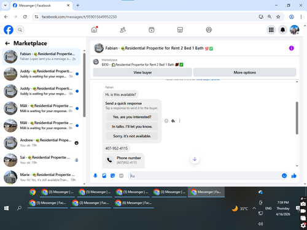The image size is (307, 230).
Task: Open the taskbar volume speaker icon
Action: point(260,224)
